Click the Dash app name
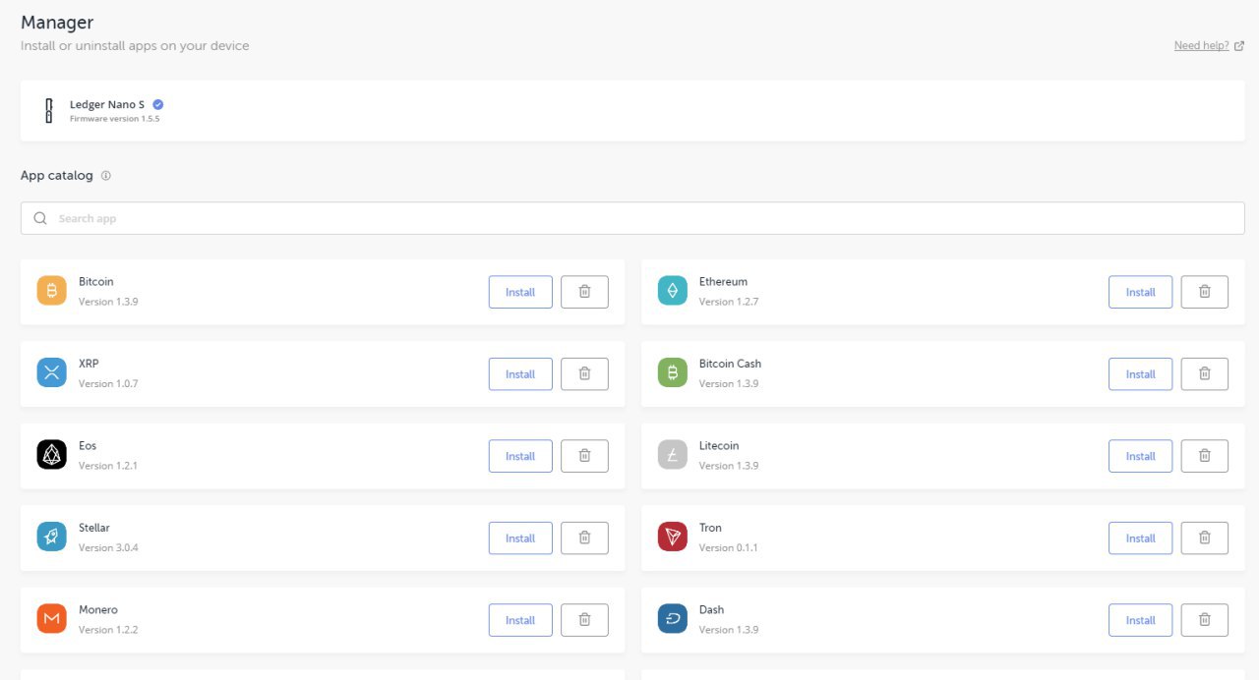1259x680 pixels. click(x=711, y=610)
